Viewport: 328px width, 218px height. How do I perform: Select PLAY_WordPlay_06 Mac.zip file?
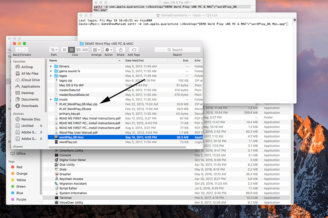click(x=78, y=104)
